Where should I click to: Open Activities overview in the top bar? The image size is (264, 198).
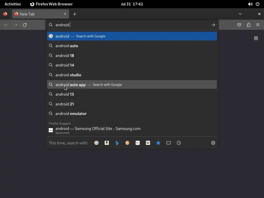pos(13,4)
